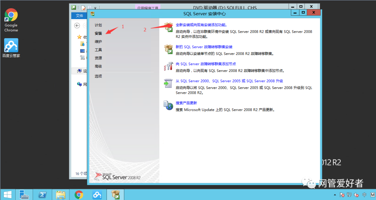Click favorites star in Explorer window
The image size is (376, 200).
click(79, 37)
